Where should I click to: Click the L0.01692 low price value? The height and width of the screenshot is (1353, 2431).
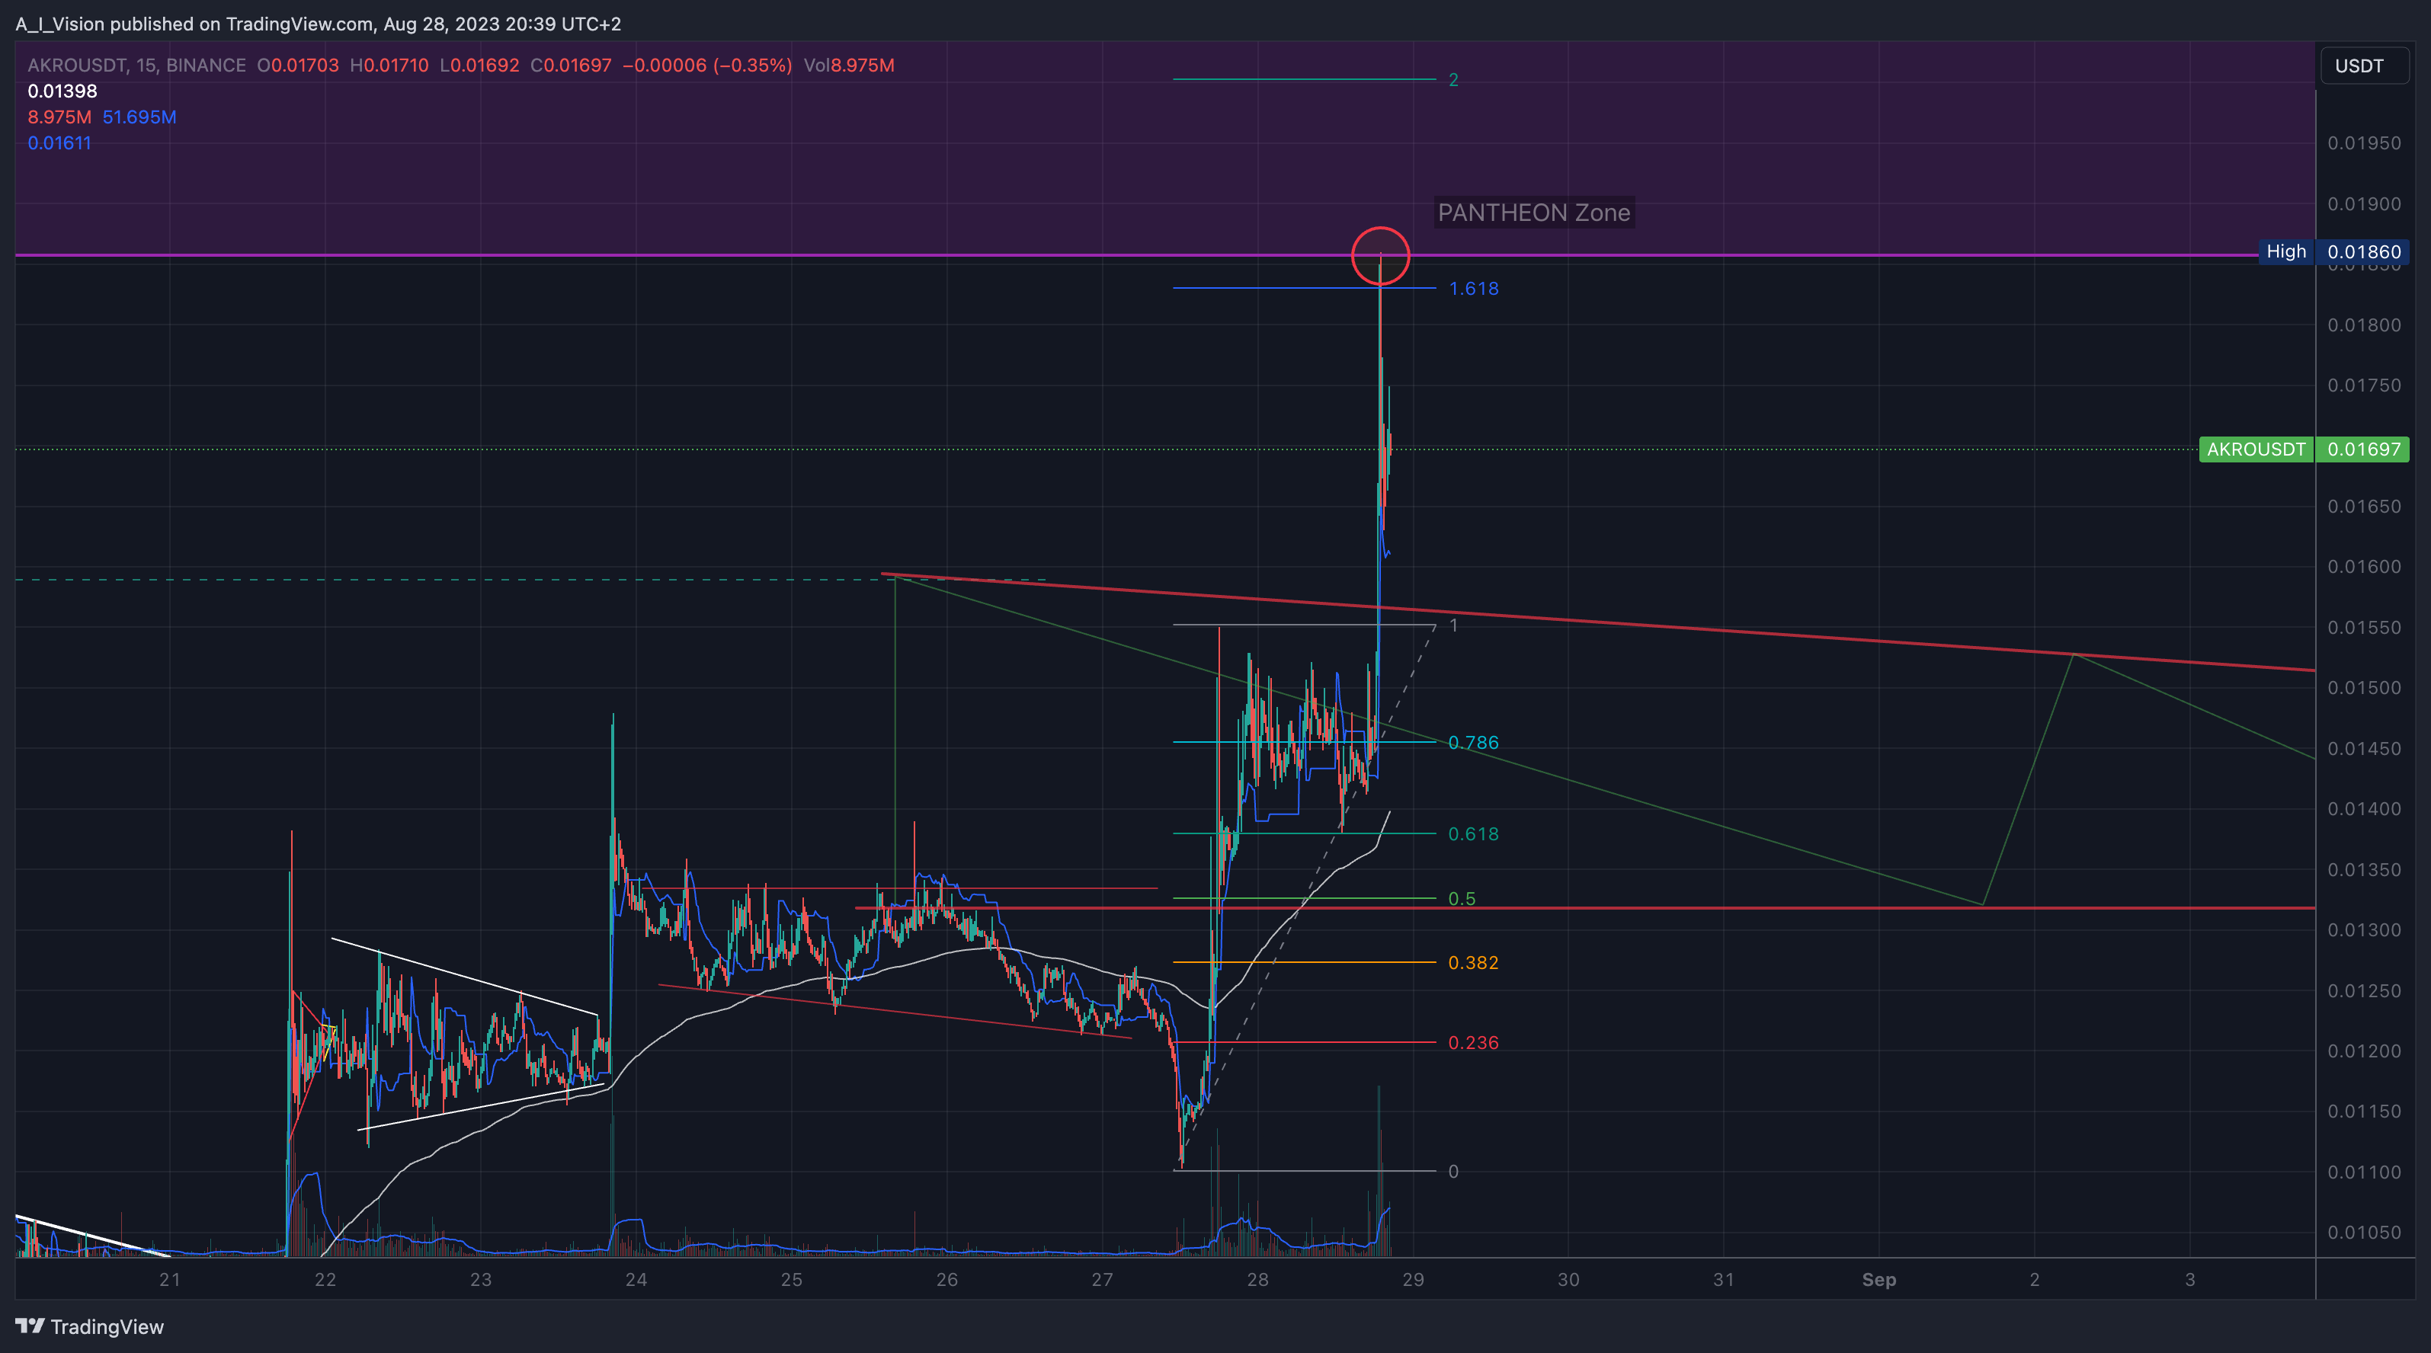(x=479, y=65)
